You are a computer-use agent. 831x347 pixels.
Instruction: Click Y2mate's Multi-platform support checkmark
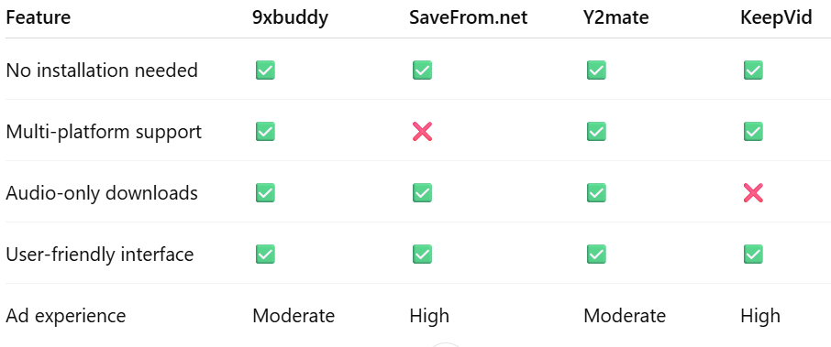click(x=596, y=131)
